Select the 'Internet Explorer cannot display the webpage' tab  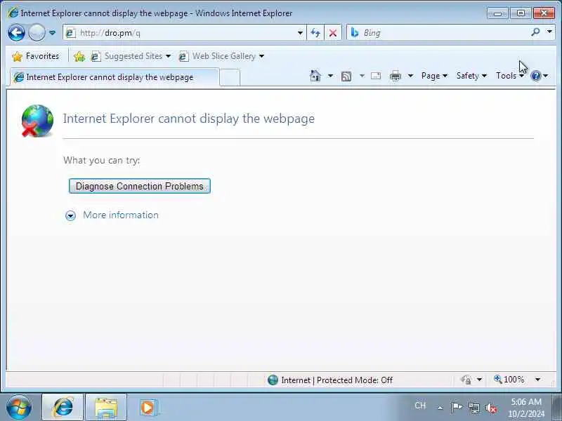point(114,77)
